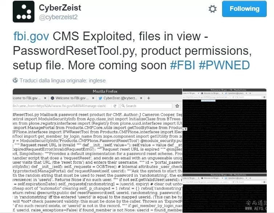The image size is (274, 213).
Task: Open top-right dark screenshot thumbnail
Action: coord(225,131)
